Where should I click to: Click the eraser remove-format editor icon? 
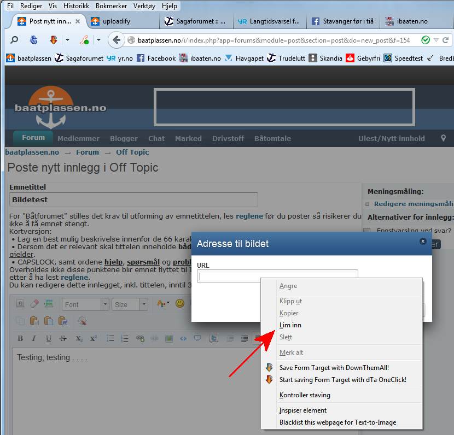click(34, 304)
